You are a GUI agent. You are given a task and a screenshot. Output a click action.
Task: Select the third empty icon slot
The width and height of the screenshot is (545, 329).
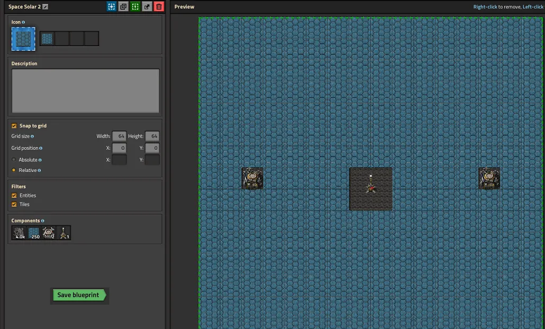pos(77,39)
